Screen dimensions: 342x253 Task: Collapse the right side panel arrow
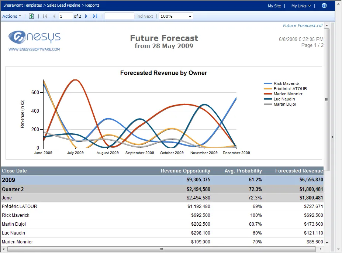pos(332,137)
